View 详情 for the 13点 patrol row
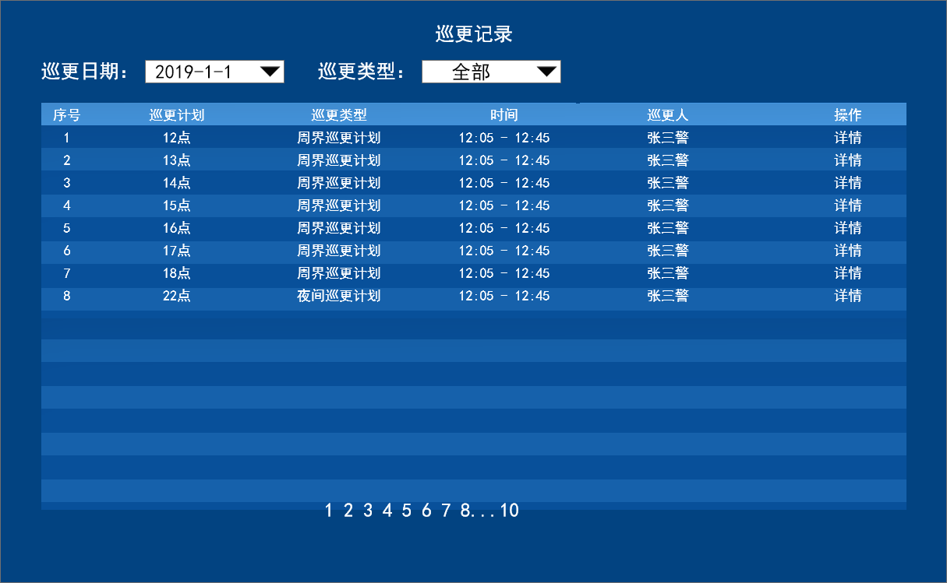947x583 pixels. point(847,160)
